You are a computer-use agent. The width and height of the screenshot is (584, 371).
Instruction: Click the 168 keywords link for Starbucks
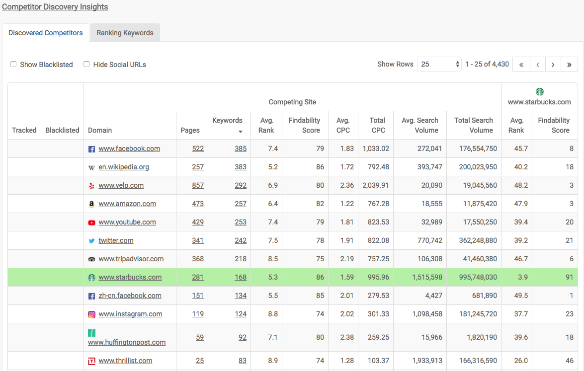coord(241,277)
